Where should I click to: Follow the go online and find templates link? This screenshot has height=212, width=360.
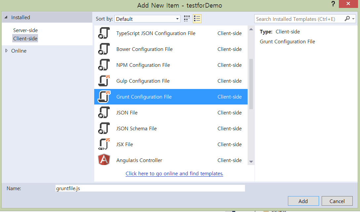pyautogui.click(x=174, y=173)
